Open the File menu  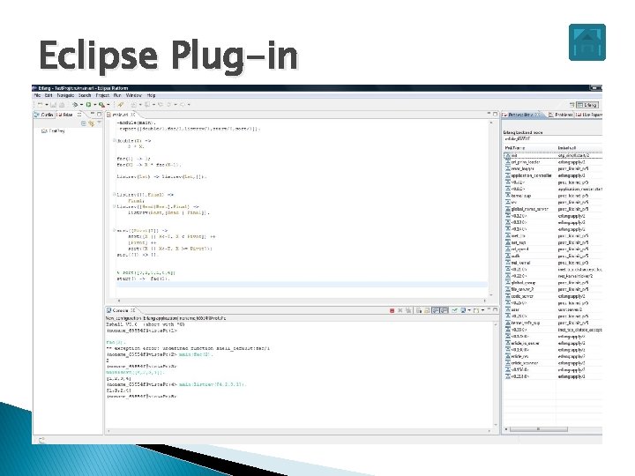[x=37, y=95]
